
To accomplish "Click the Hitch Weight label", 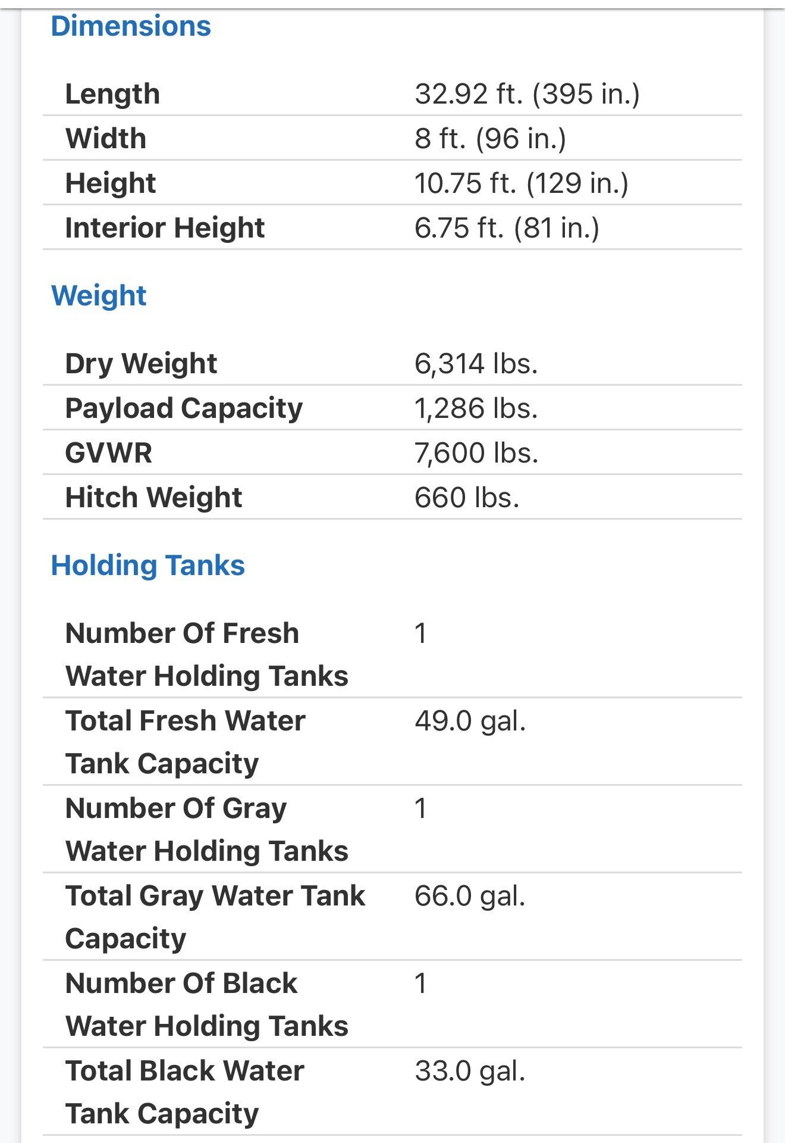I will 153,497.
